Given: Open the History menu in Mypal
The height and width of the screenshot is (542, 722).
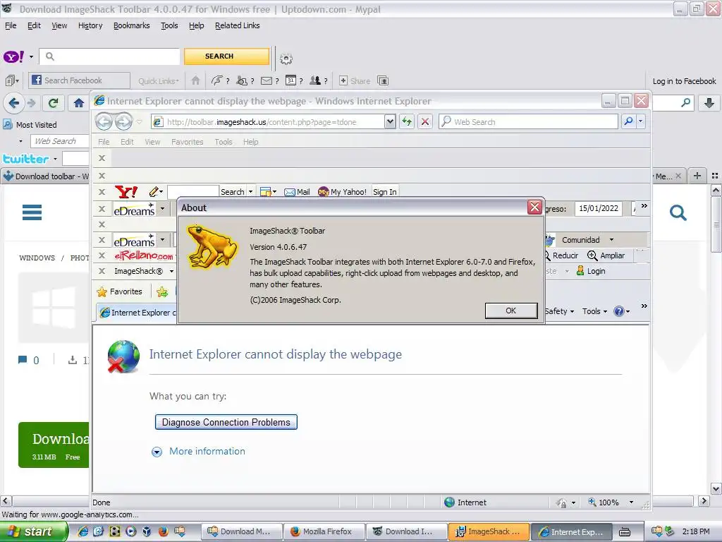Looking at the screenshot, I should pos(90,26).
